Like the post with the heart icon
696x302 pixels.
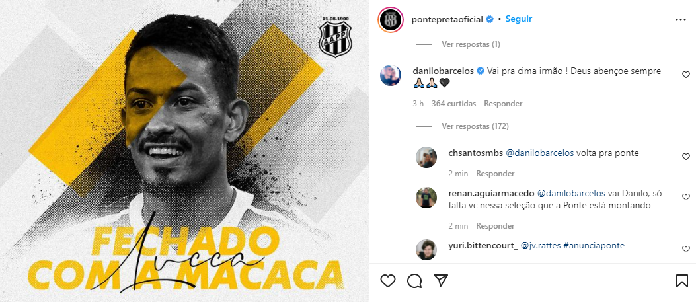pyautogui.click(x=388, y=281)
